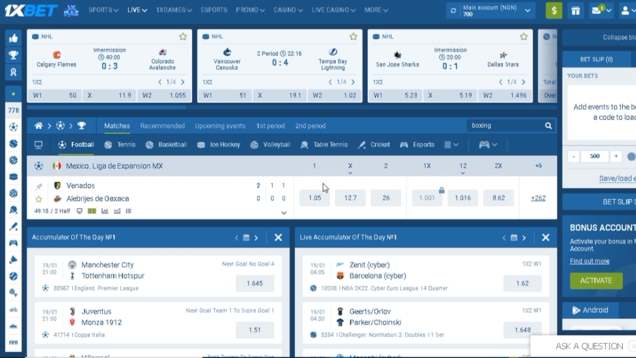The image size is (636, 358).
Task: Open the CASINO dropdown menu
Action: [x=288, y=10]
